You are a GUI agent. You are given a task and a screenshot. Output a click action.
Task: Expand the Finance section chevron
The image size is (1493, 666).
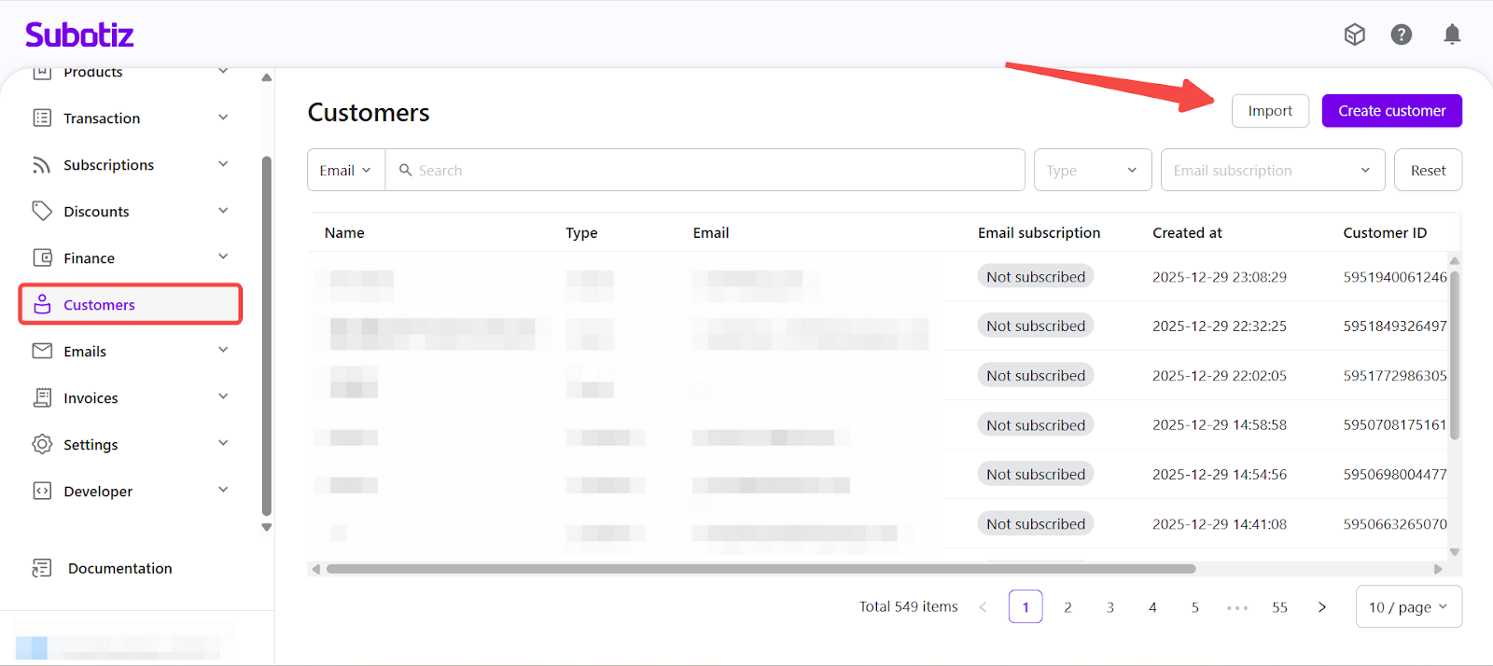(x=223, y=257)
